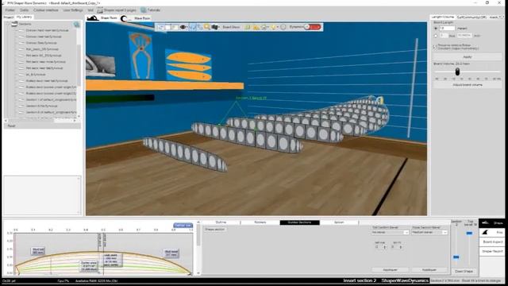508x286 pixels.
Task: Select the feet radio button for board length
Action: pyautogui.click(x=436, y=36)
